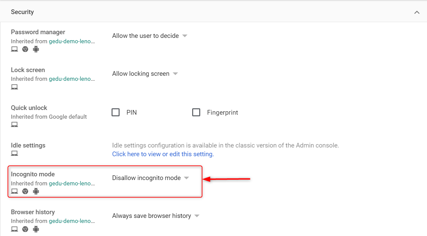Viewport: 427px width, 236px height.
Task: Click the Security section header
Action: [22, 12]
